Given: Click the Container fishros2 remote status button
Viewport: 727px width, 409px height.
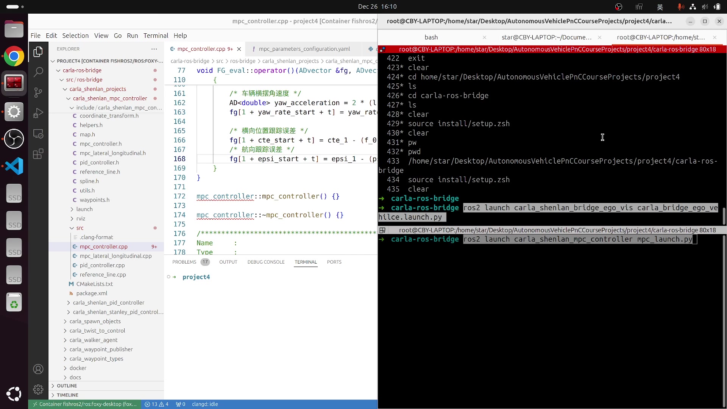Looking at the screenshot, I should [x=84, y=404].
